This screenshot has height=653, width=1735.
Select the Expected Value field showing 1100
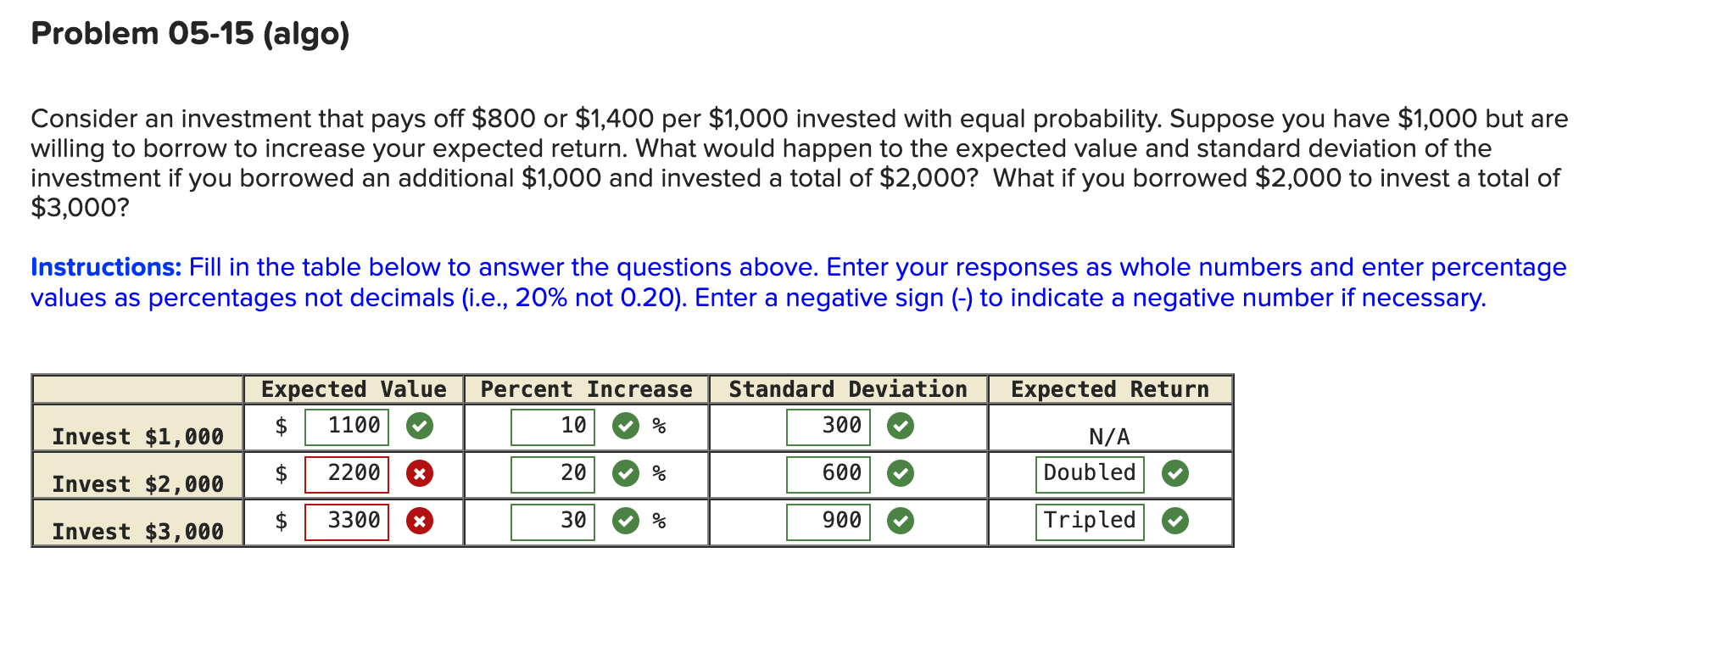346,427
